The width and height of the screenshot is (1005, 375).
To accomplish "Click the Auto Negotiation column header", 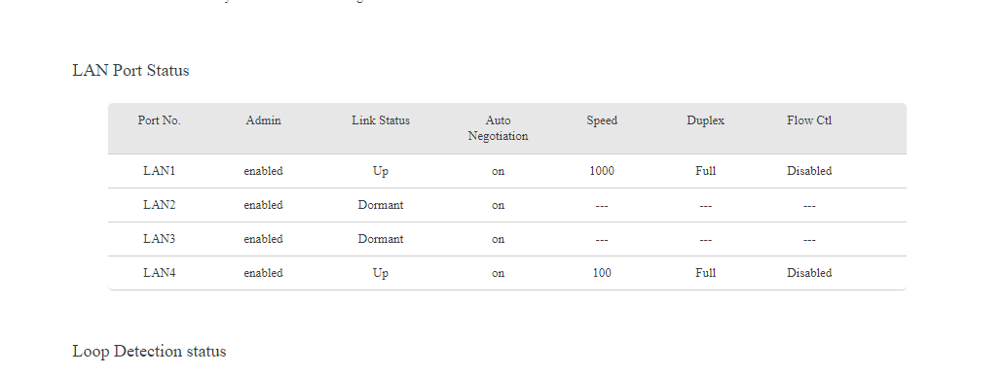I will point(498,128).
